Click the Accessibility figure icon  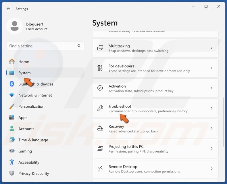[12, 162]
